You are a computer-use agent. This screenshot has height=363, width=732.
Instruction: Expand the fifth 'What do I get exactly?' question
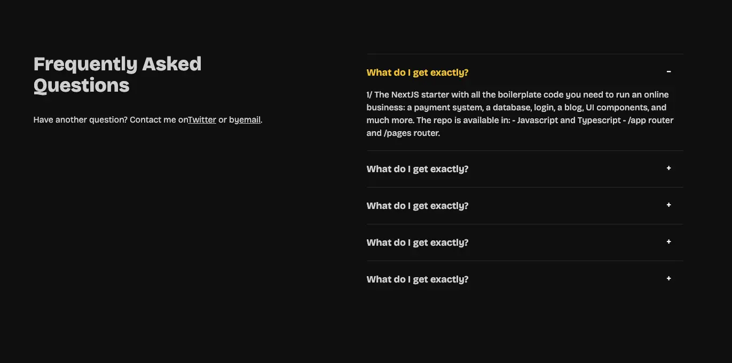point(525,279)
